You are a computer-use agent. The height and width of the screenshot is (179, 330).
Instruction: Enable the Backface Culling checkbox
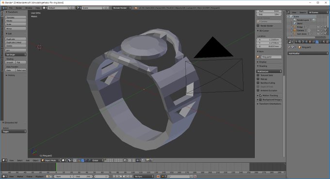pyautogui.click(x=258, y=83)
